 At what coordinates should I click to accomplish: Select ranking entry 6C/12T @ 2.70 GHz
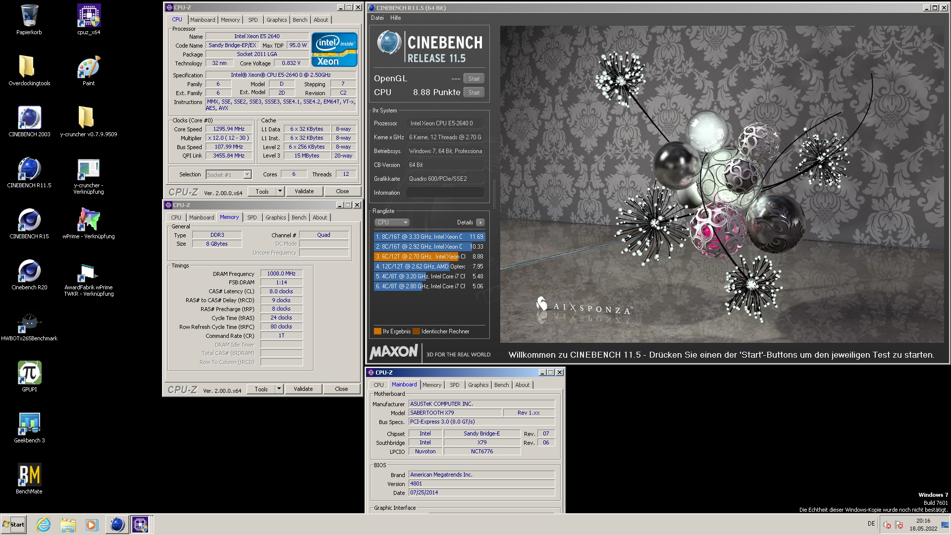pos(429,257)
